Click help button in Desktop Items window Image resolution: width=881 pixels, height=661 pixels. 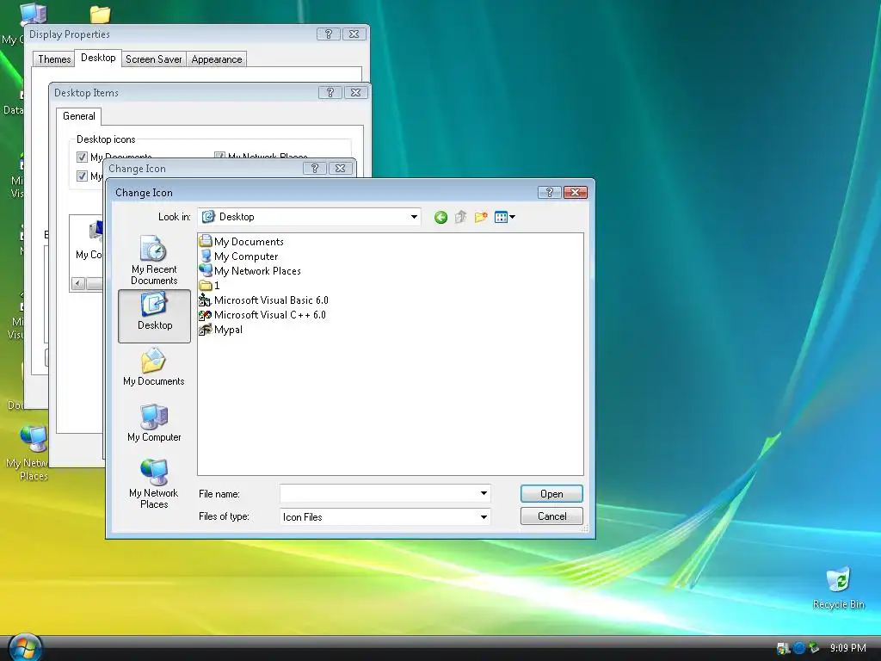point(330,93)
